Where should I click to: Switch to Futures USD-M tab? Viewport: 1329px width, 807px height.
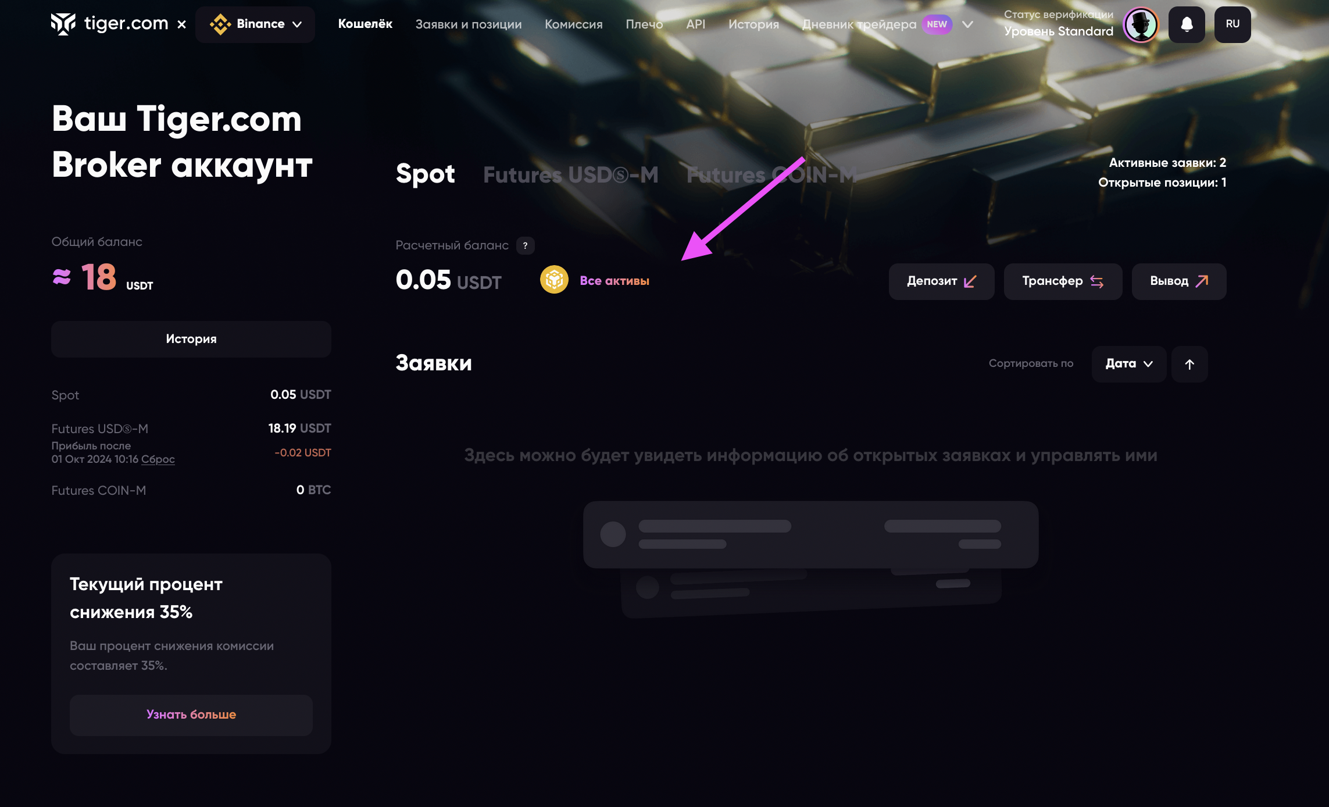[570, 174]
